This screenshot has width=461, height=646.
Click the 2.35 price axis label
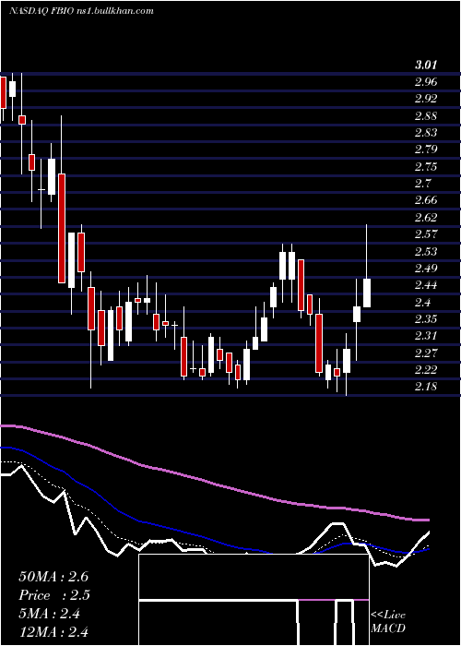(426, 319)
